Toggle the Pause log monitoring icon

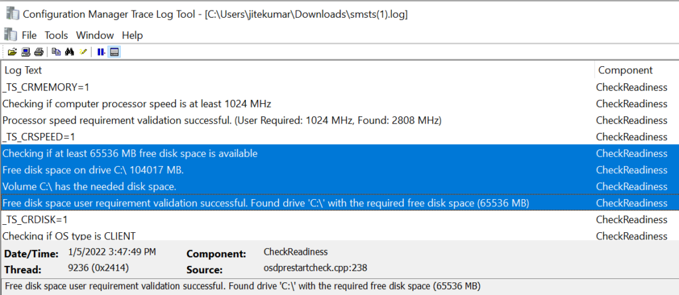point(101,52)
